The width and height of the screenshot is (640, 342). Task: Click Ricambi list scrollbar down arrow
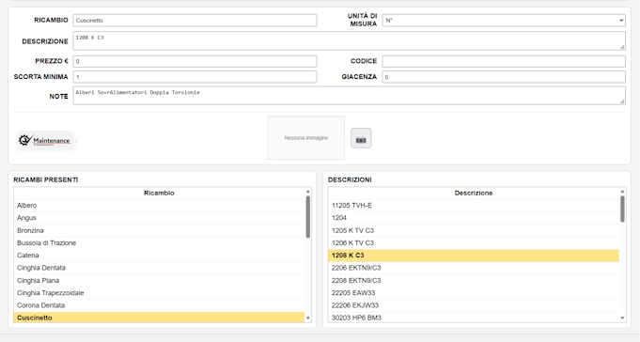click(308, 318)
